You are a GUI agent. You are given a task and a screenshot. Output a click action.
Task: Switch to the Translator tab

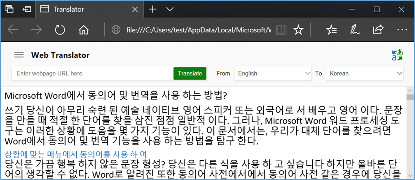tap(89, 9)
